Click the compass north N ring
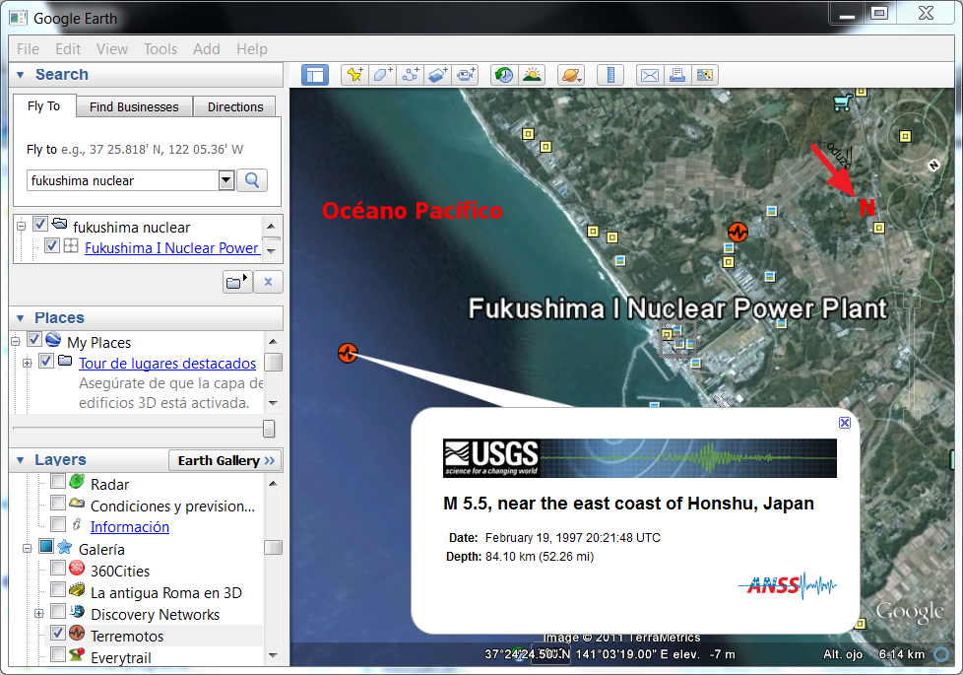963x675 pixels. [x=933, y=165]
